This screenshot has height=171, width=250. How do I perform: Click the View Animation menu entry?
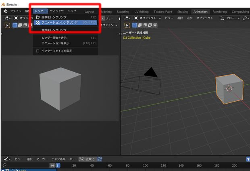pos(55,43)
